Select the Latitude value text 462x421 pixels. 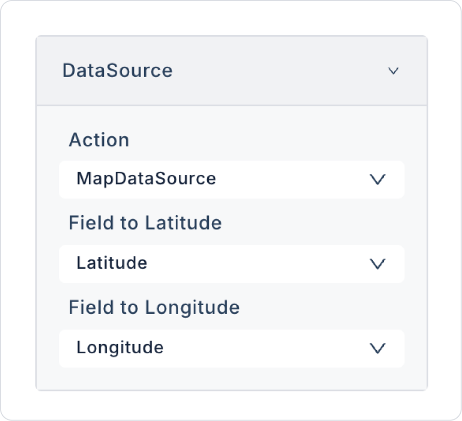coord(112,263)
